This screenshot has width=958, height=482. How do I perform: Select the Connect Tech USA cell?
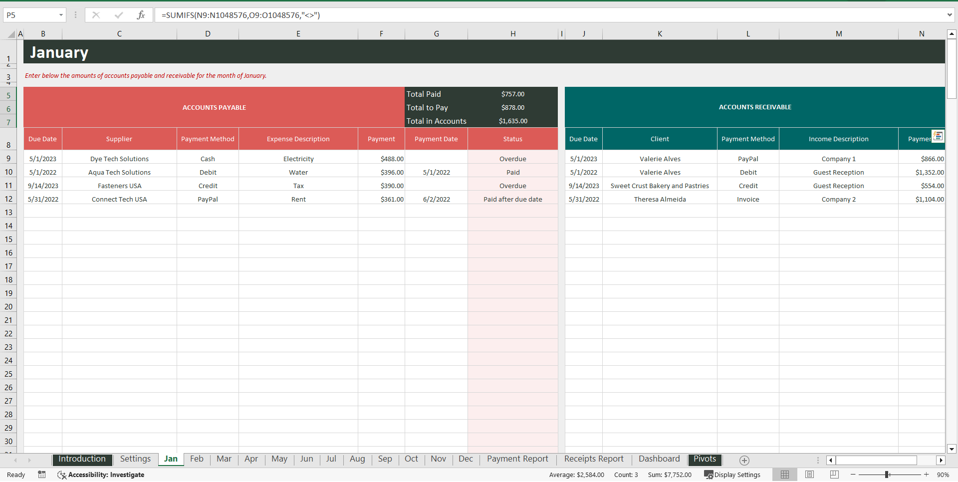[119, 199]
